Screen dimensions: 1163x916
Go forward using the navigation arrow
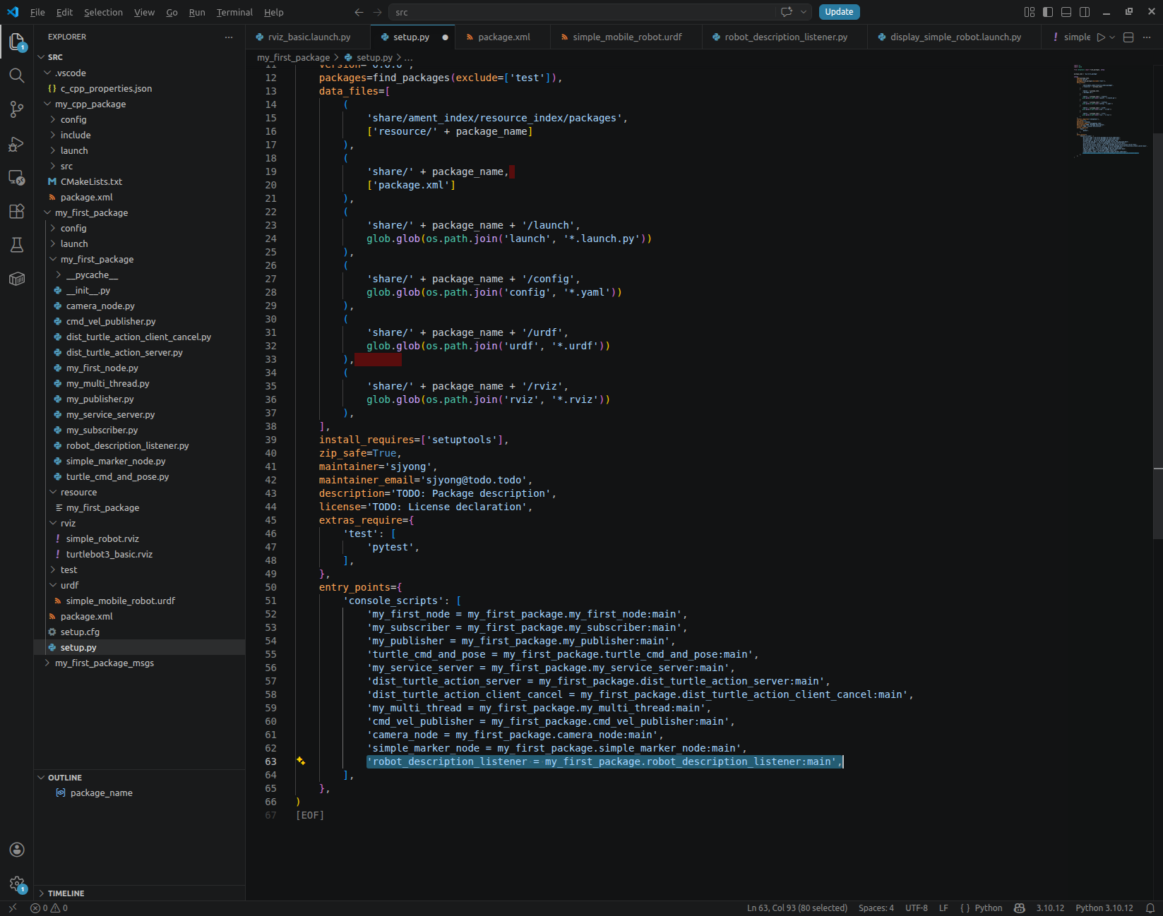(x=378, y=12)
